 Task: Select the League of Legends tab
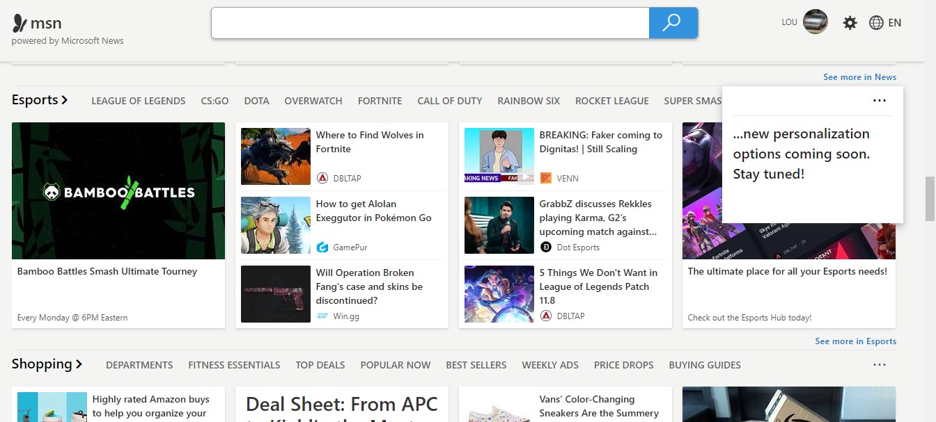[139, 101]
